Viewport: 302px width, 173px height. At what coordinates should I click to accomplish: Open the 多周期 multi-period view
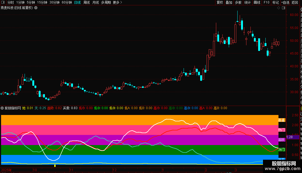tap(106, 2)
